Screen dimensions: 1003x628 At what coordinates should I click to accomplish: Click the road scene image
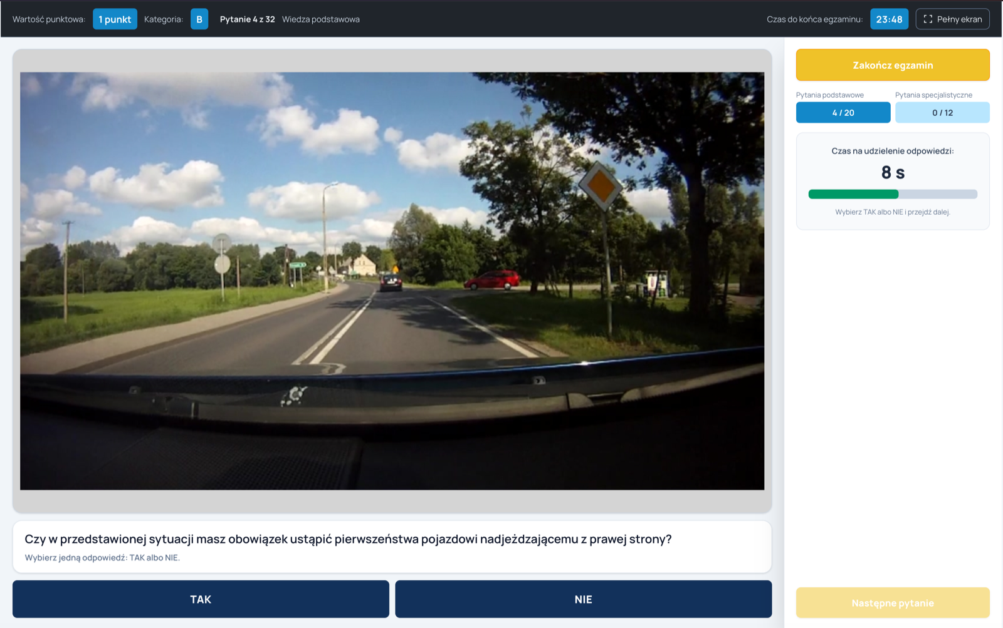point(392,281)
